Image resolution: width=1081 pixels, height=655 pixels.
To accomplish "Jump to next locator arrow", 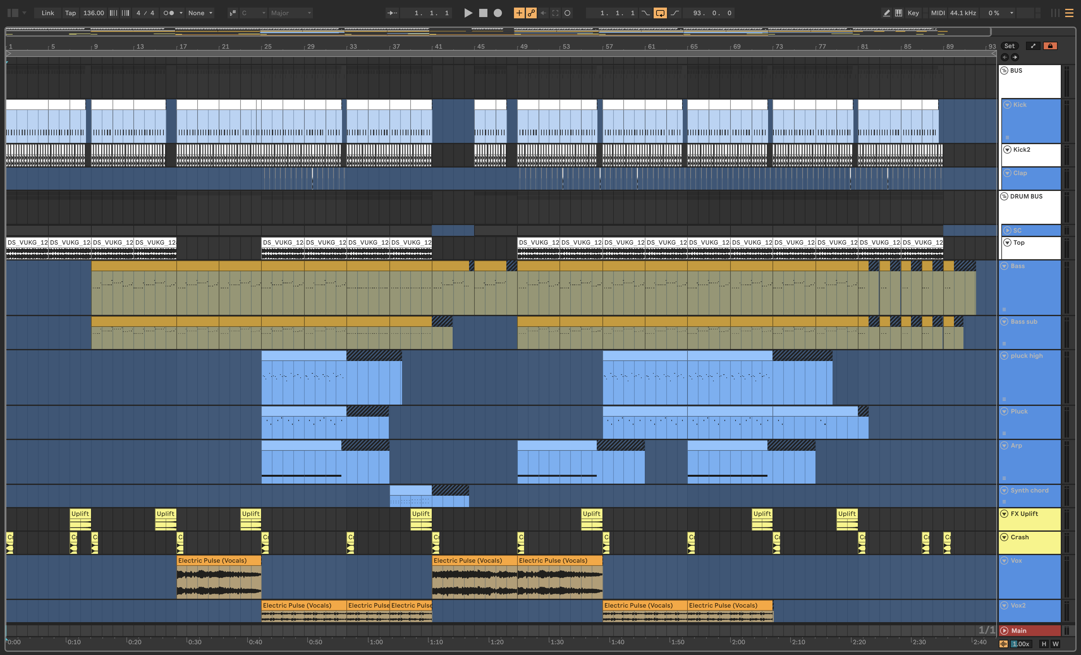I will (1015, 57).
